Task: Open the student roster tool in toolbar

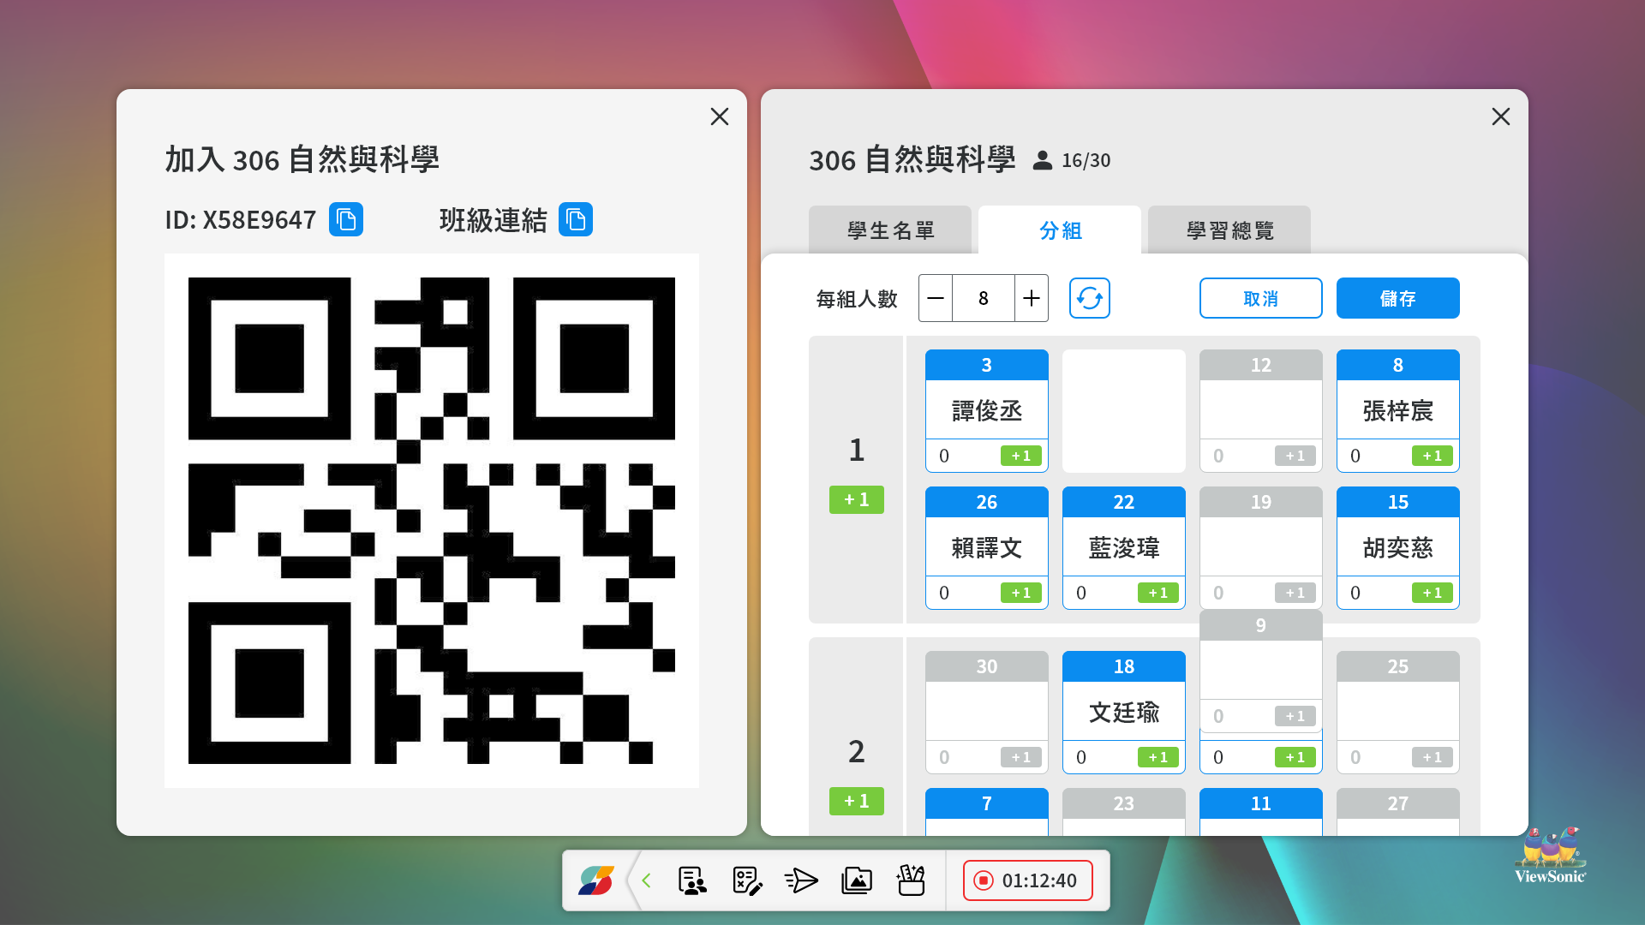Action: tap(691, 880)
